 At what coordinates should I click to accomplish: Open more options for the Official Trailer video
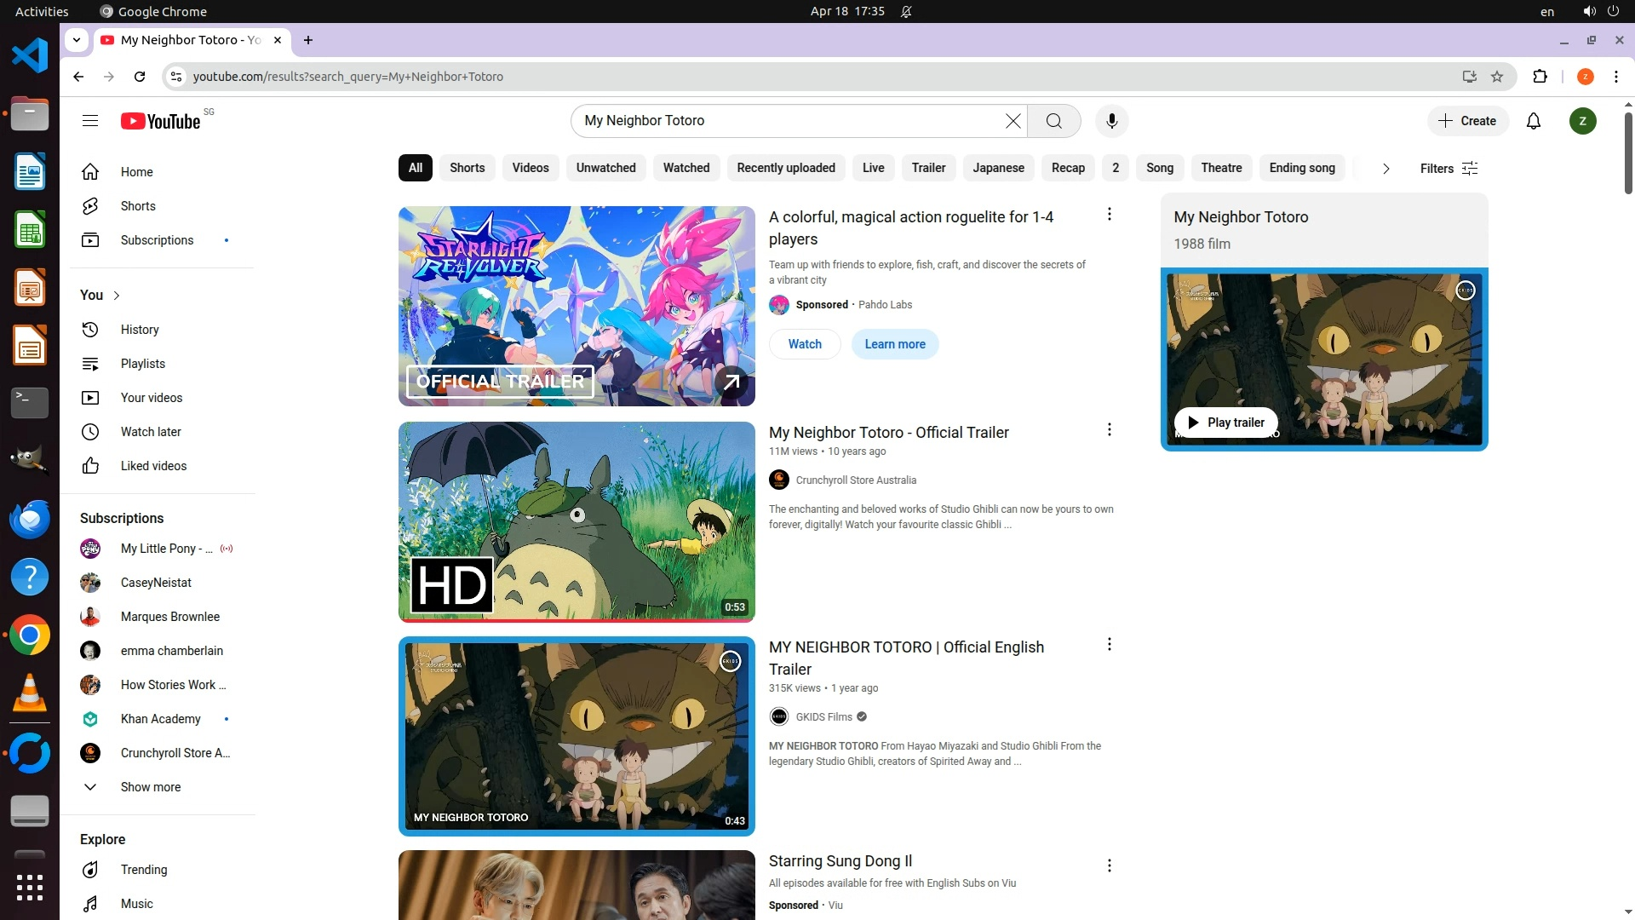click(x=1109, y=430)
